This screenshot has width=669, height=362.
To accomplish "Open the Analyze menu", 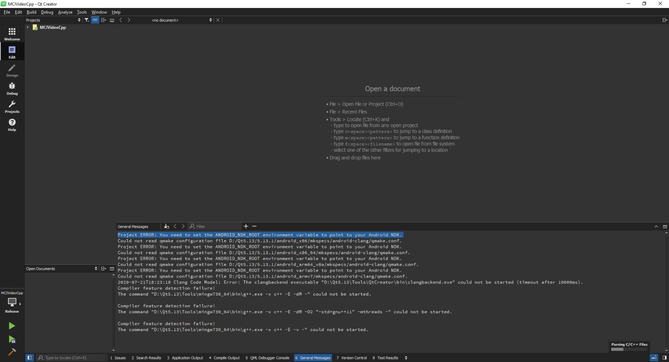I will (65, 12).
